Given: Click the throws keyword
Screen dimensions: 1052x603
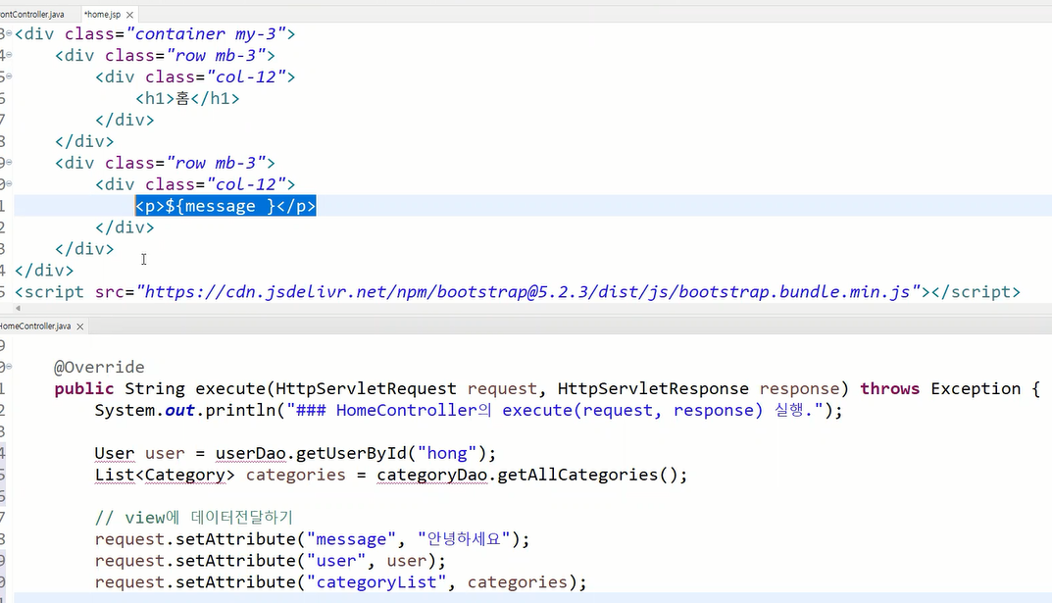Looking at the screenshot, I should [889, 388].
